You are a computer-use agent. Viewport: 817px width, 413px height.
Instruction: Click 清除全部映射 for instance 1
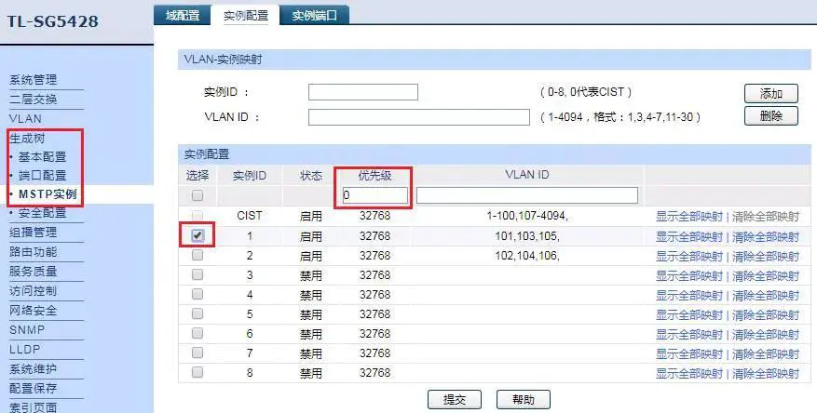(764, 237)
